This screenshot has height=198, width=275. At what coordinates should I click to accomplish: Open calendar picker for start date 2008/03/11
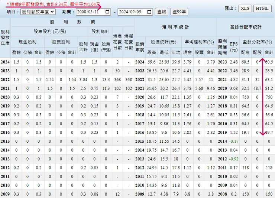click(107, 12)
